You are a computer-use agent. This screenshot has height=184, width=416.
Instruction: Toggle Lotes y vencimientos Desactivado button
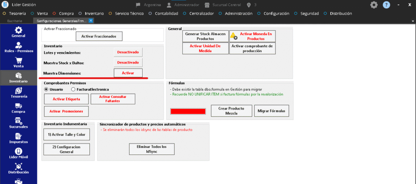click(128, 53)
